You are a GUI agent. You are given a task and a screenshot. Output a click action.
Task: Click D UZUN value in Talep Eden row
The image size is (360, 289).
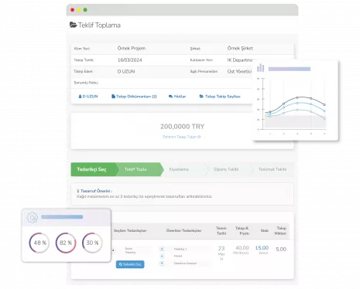[x=126, y=71]
